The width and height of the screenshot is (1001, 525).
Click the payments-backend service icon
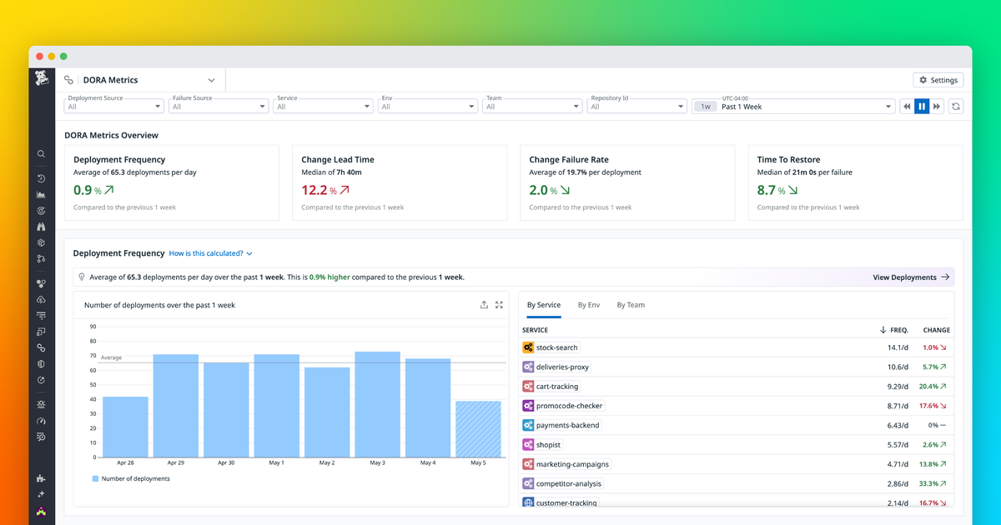click(x=528, y=425)
